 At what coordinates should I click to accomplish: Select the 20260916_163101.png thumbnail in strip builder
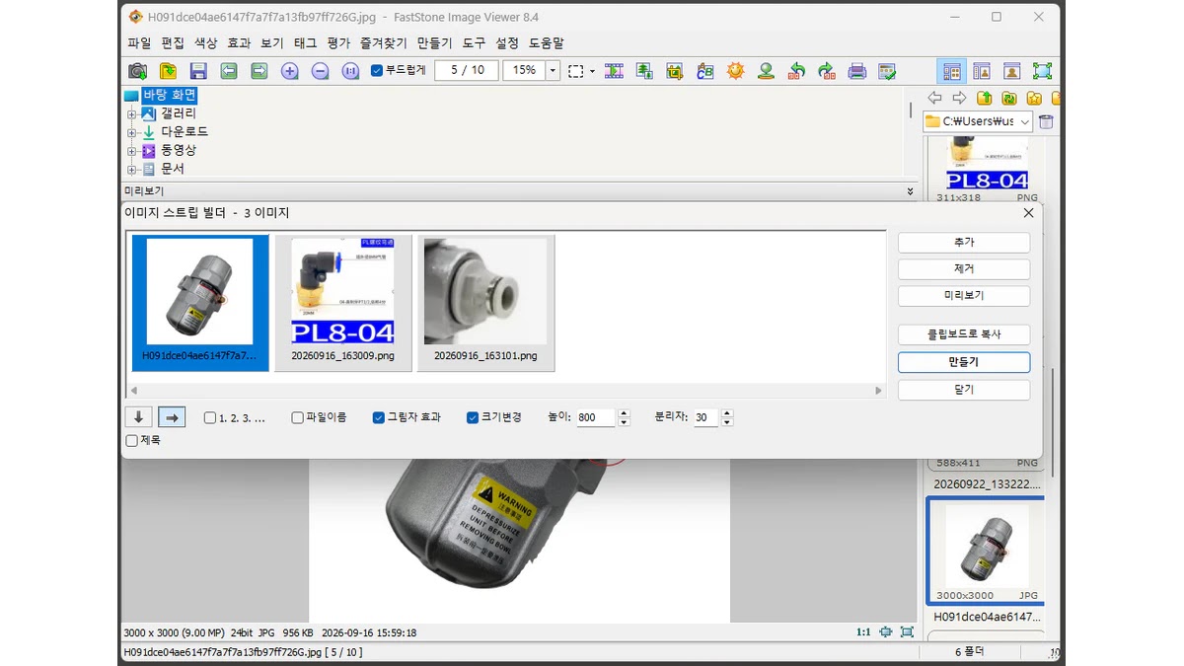pyautogui.click(x=485, y=303)
